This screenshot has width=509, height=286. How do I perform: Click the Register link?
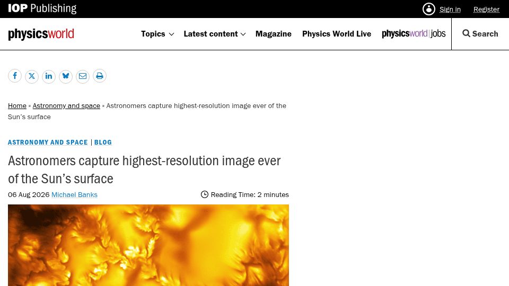click(486, 10)
